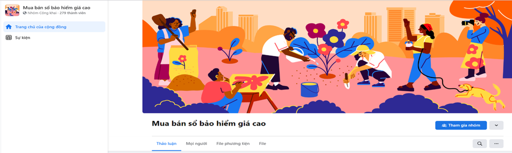Click Nhóm Công khai privacy label
Image resolution: width=512 pixels, height=153 pixels.
42,13
